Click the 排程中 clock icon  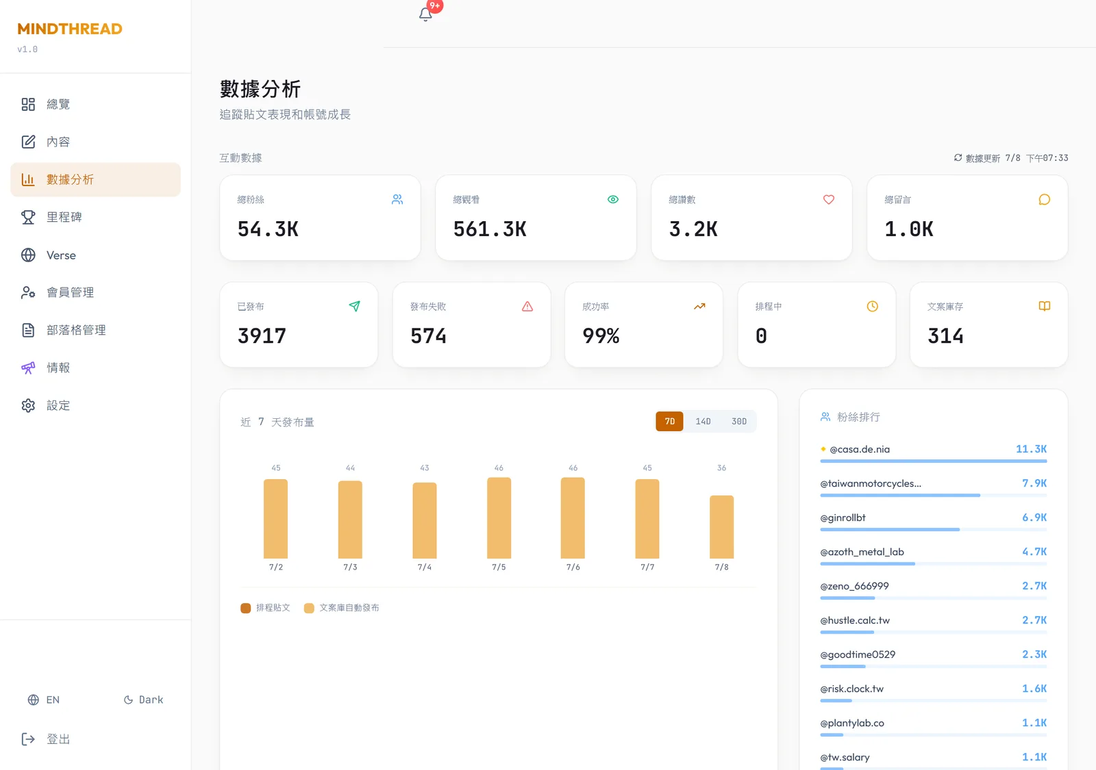[x=872, y=306]
